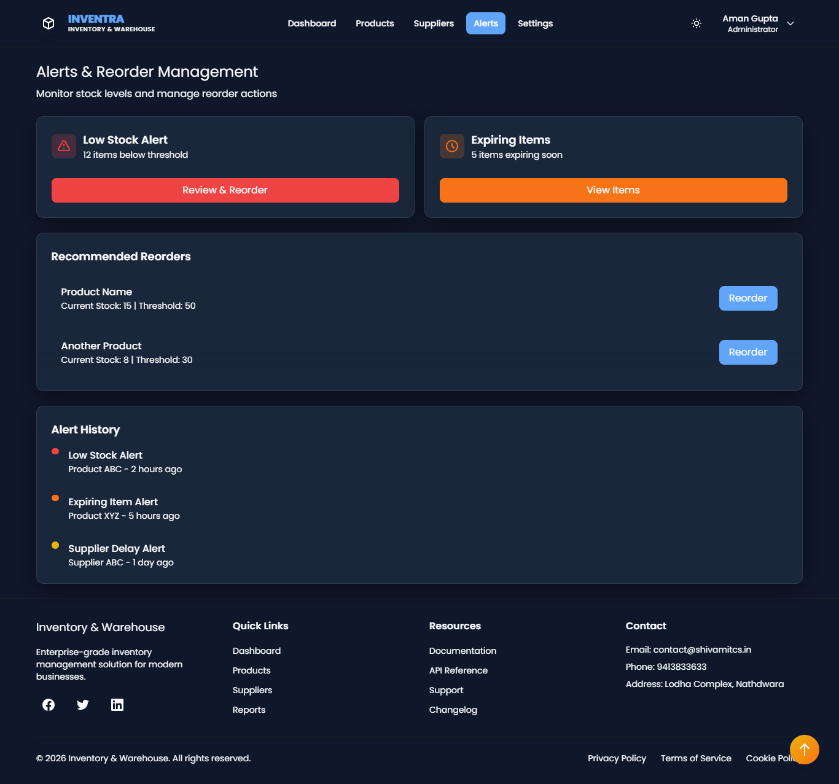Open the Dashboard tab in the top navigation
The height and width of the screenshot is (784, 839).
click(312, 23)
